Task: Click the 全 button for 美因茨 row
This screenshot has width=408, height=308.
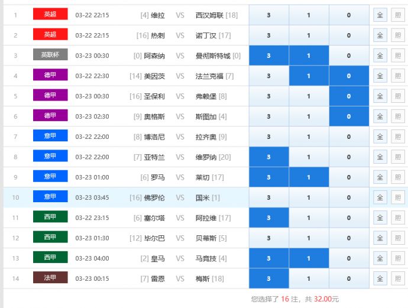Action: click(x=380, y=76)
